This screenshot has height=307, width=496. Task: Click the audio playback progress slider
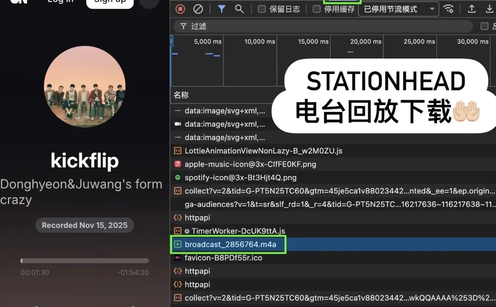click(85, 260)
